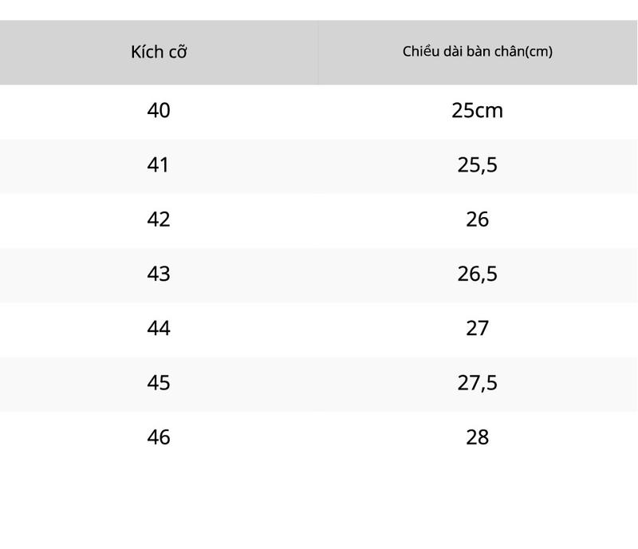The image size is (638, 549).
Task: Select size 42 cell
Action: point(159,219)
